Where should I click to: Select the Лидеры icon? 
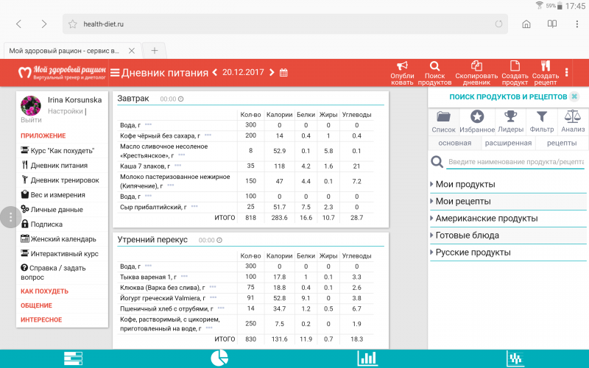point(510,116)
